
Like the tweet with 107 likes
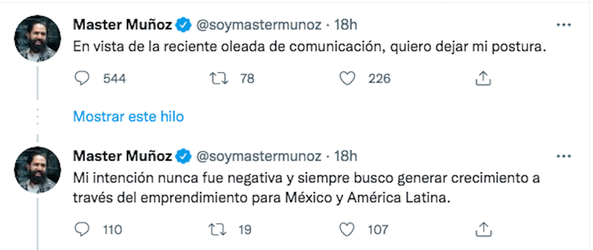pyautogui.click(x=348, y=229)
